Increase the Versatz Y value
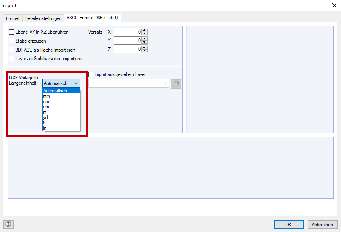Screen dimensions: 341x232 145,39
